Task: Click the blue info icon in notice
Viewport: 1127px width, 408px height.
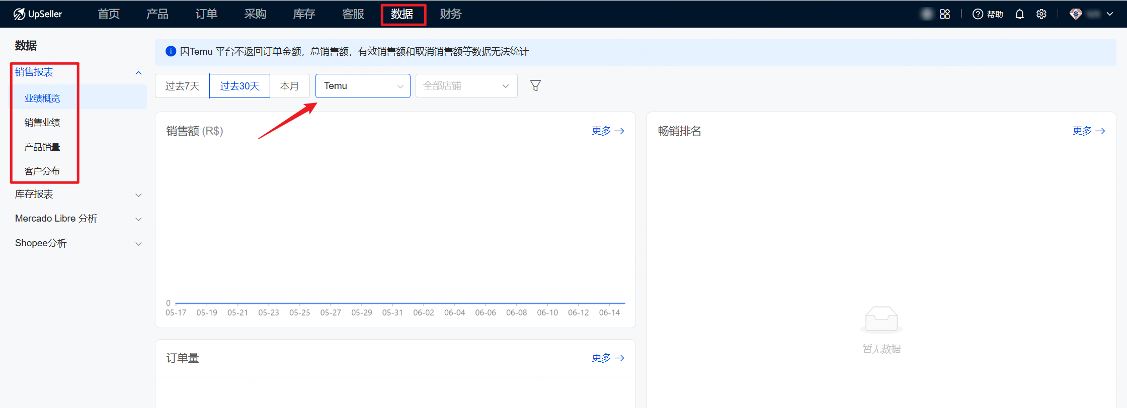Action: click(171, 51)
